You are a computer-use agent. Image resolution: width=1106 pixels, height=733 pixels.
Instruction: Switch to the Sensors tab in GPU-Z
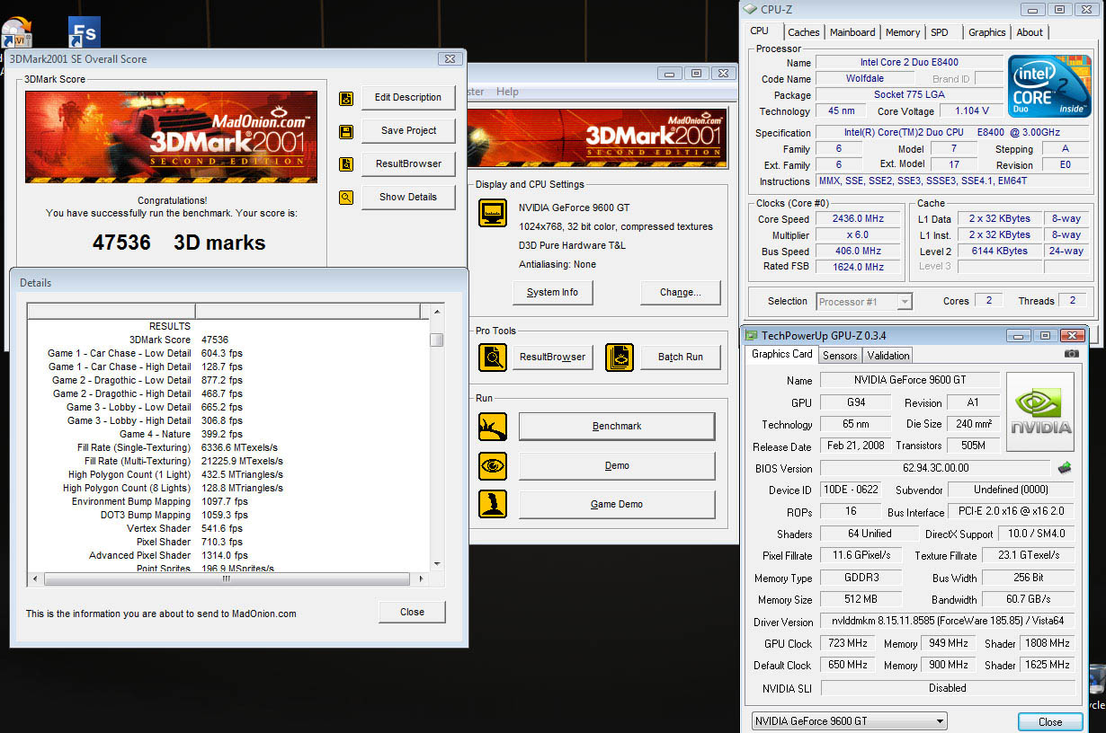[x=840, y=356]
